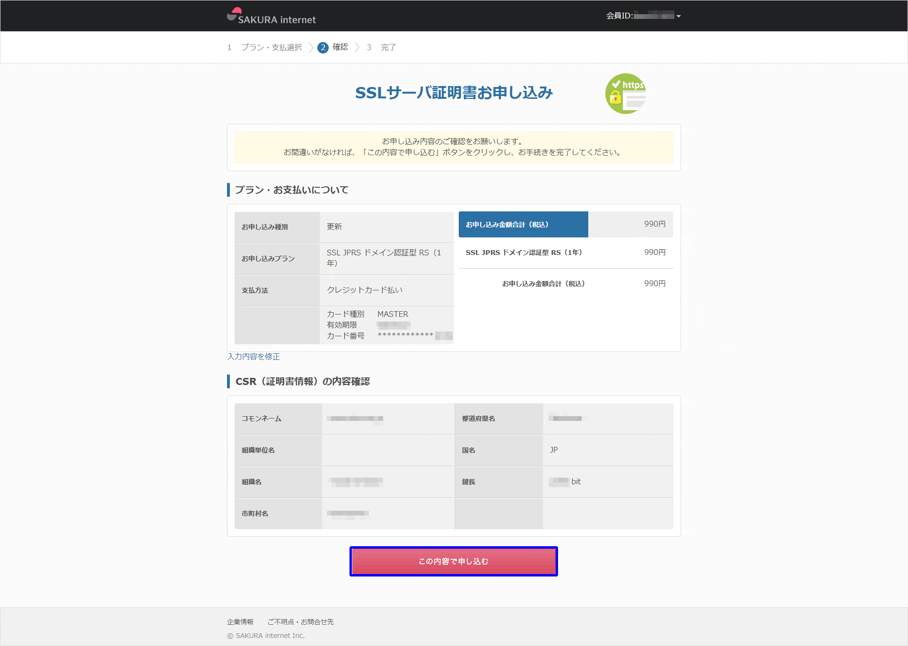Click the green https lock badge

pos(626,93)
